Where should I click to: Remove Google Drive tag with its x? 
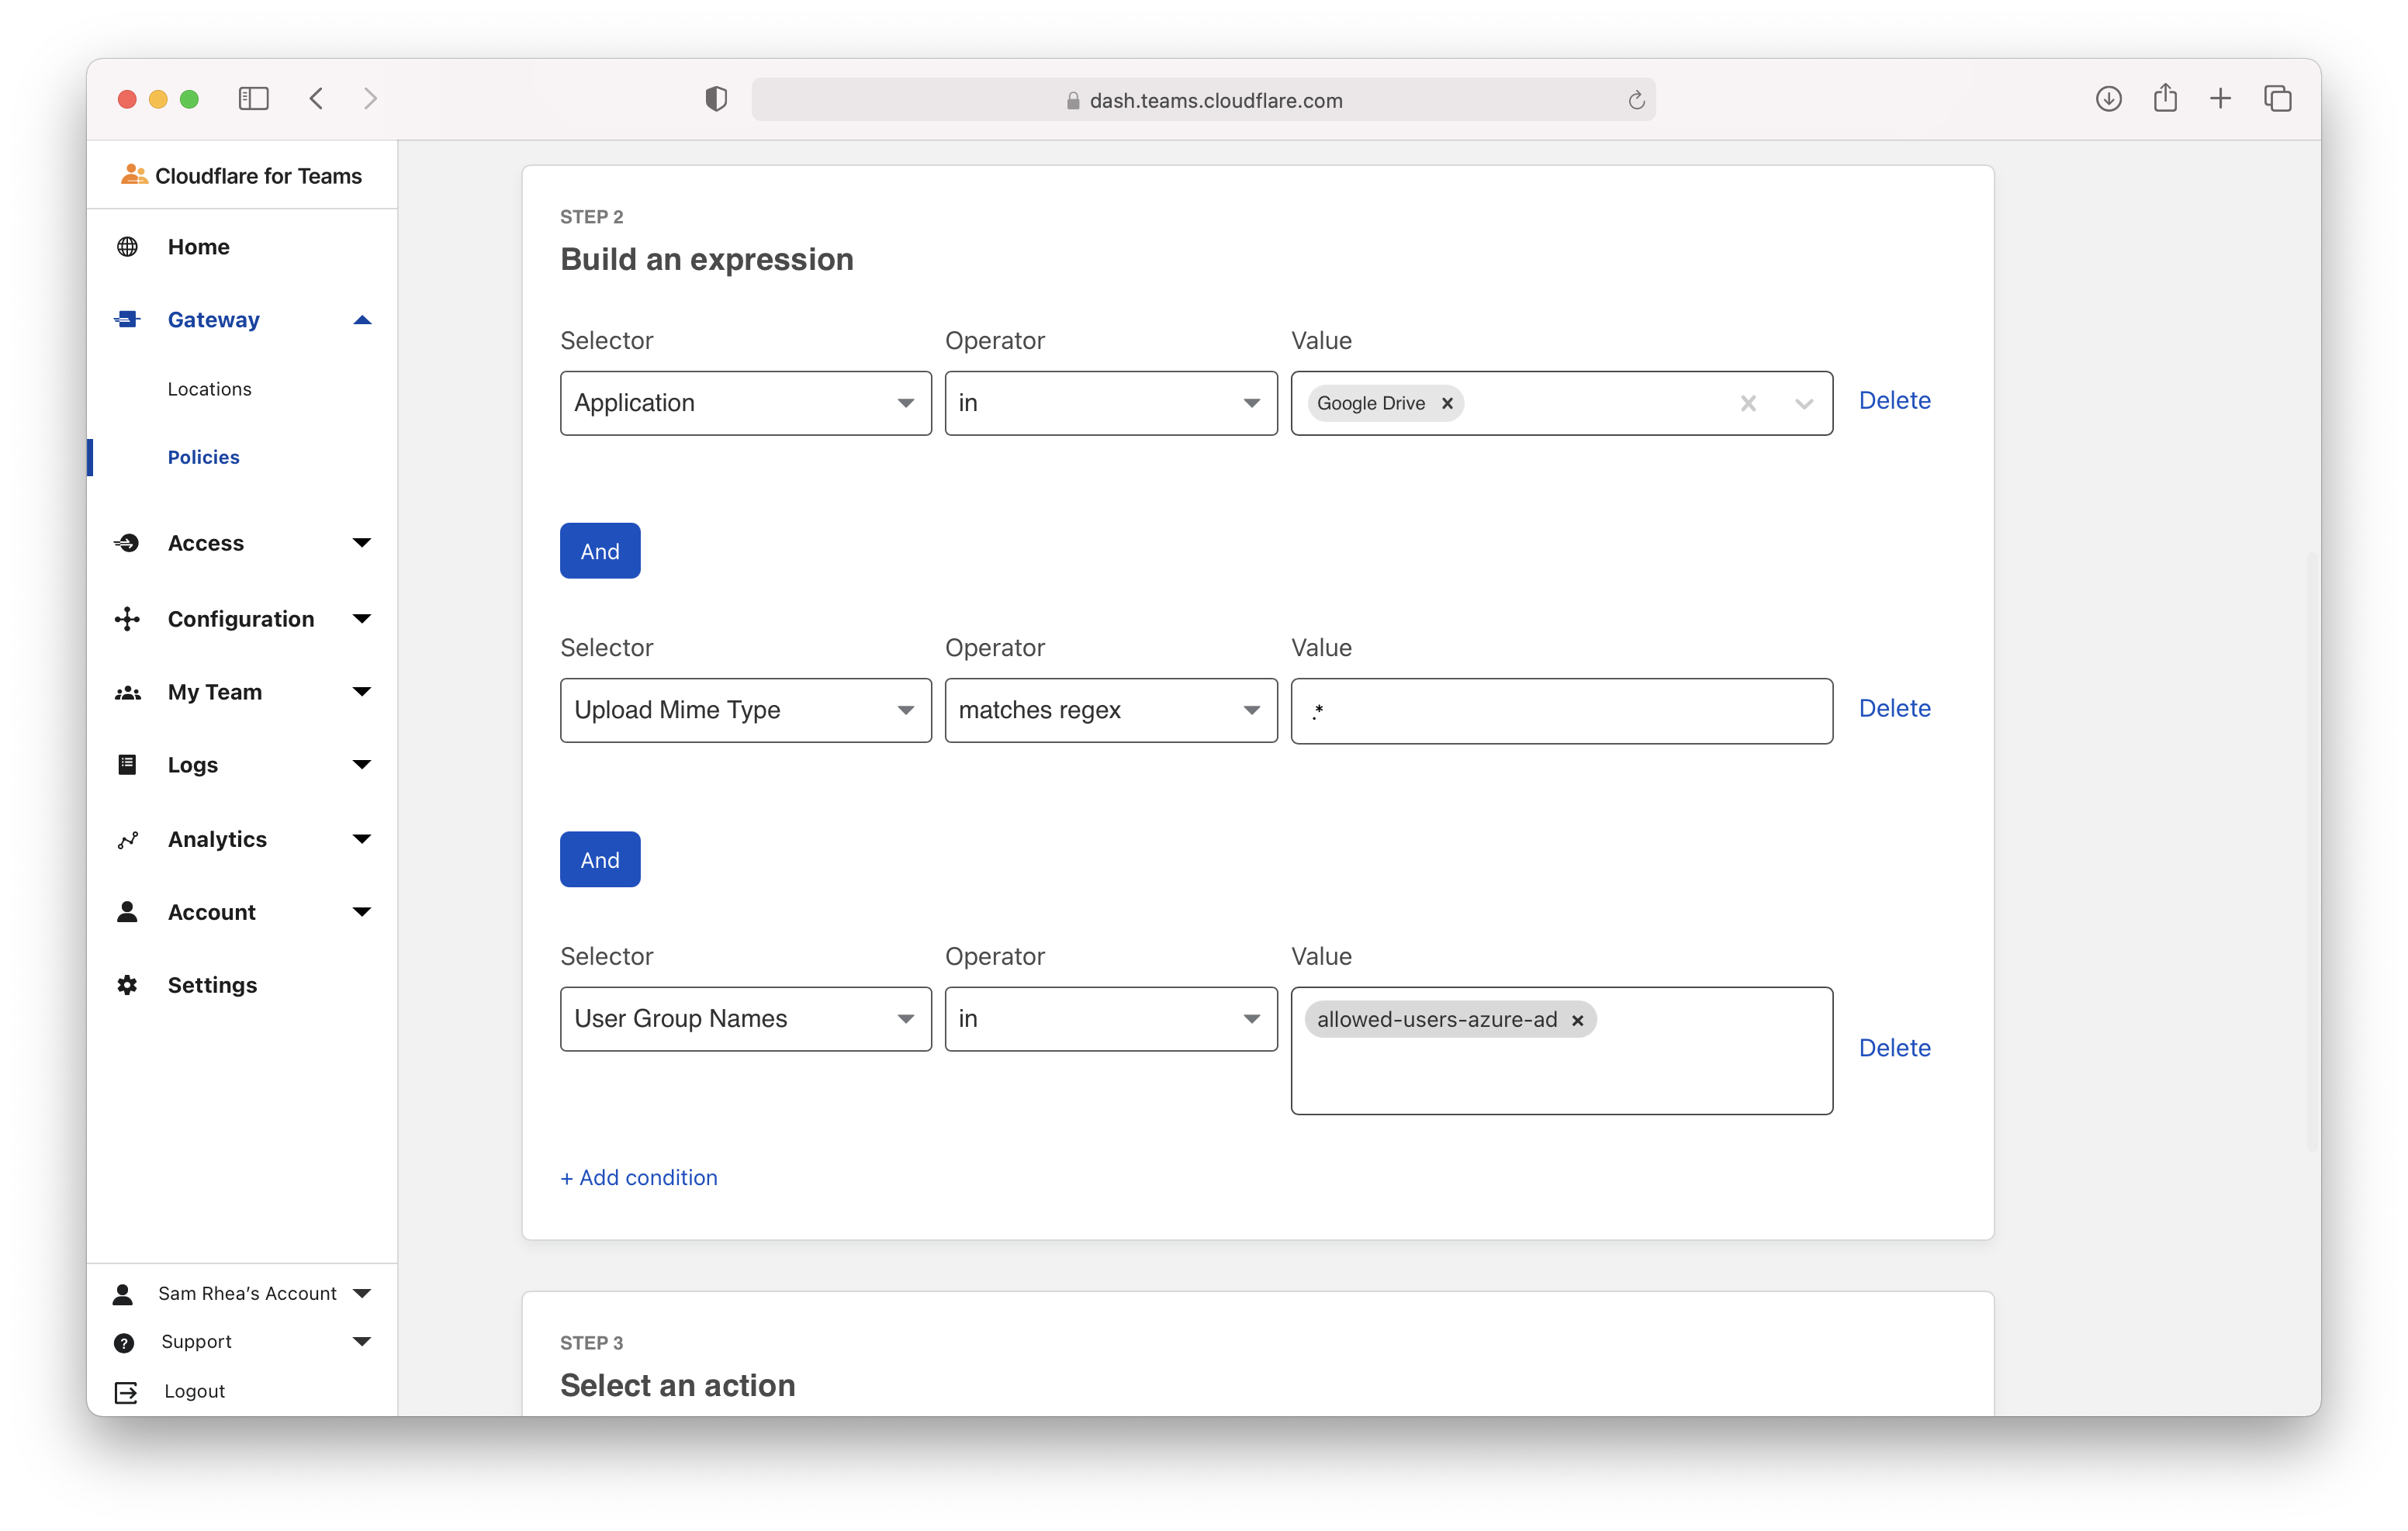pyautogui.click(x=1447, y=403)
